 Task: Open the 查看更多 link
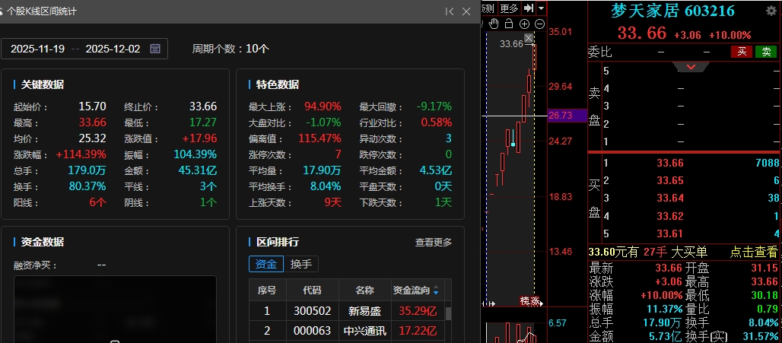pyautogui.click(x=433, y=242)
